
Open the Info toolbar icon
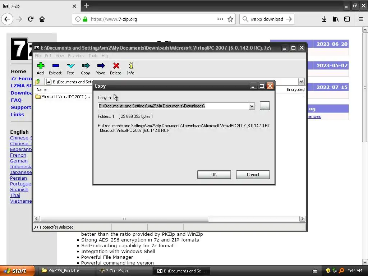(131, 68)
